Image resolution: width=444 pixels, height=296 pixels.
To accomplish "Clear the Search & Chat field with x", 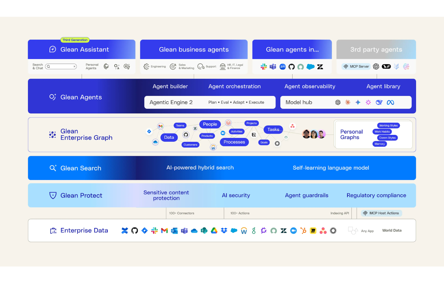I will (x=74, y=67).
